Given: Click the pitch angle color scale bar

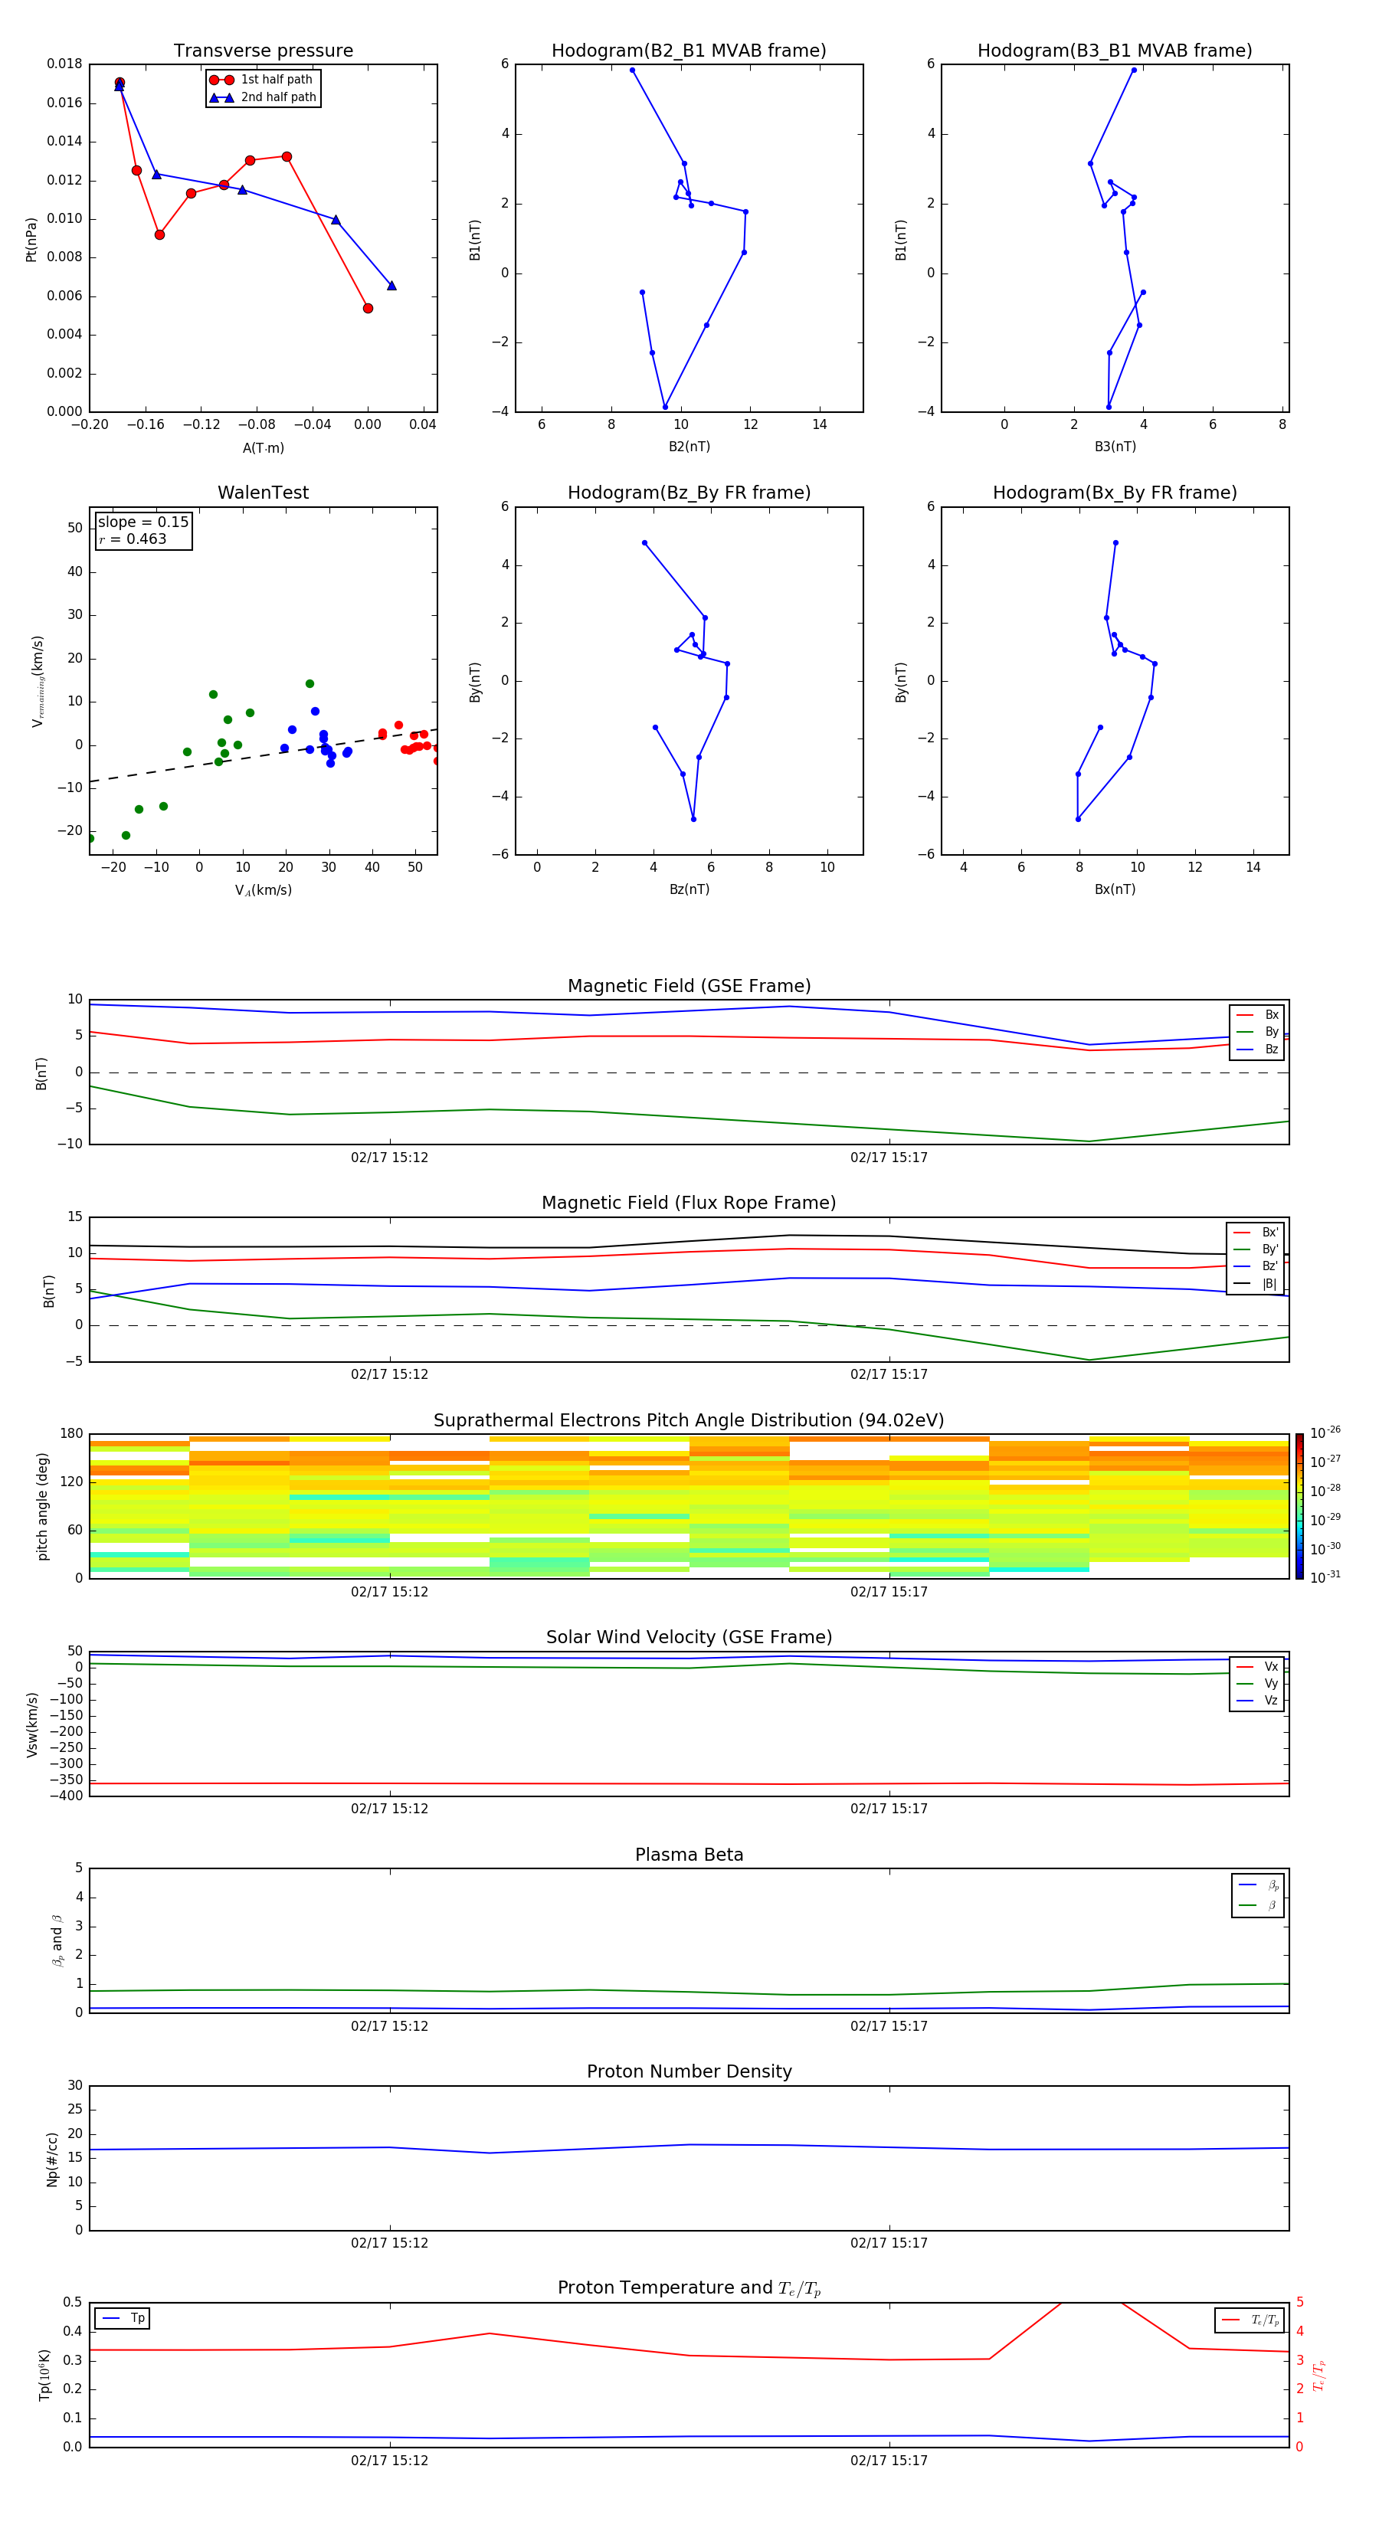Looking at the screenshot, I should [x=1299, y=1505].
